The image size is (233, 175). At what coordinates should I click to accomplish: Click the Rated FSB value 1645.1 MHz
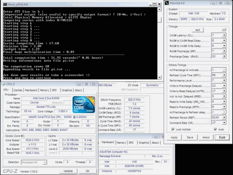click(x=32, y=153)
